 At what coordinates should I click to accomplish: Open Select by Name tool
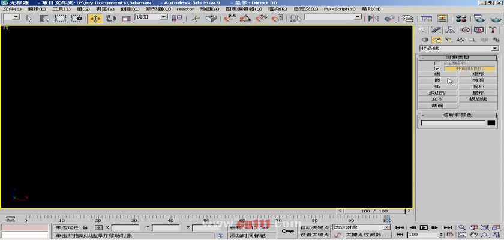coord(44,19)
